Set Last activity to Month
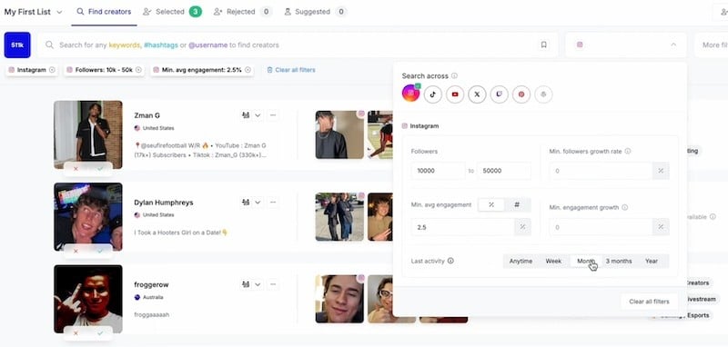The height and width of the screenshot is (347, 728). [585, 261]
